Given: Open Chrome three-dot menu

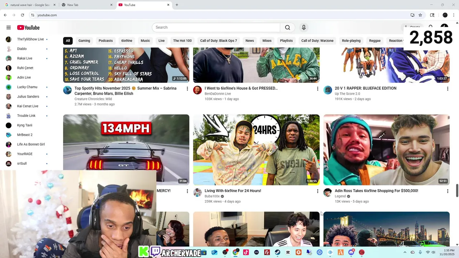Looking at the screenshot, I should point(454,15).
